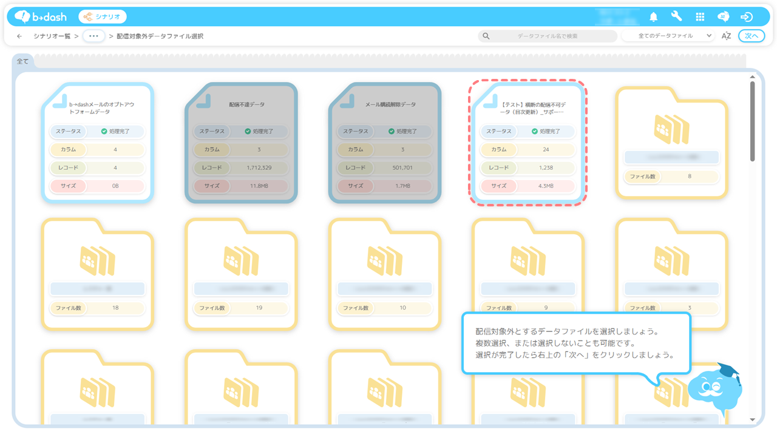Go back with the left arrow
Viewport: 777px width, 437px height.
[19, 36]
